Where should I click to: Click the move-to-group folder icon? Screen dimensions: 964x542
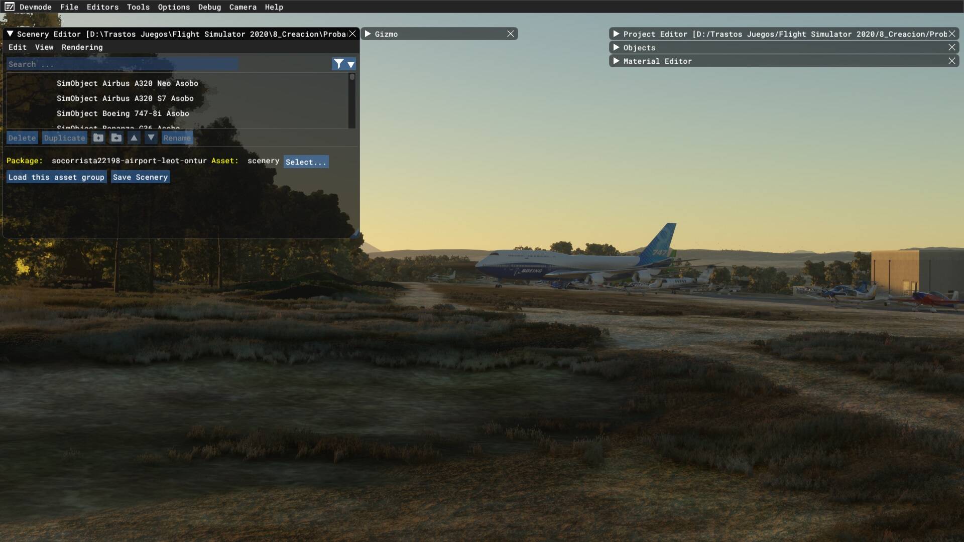[116, 138]
